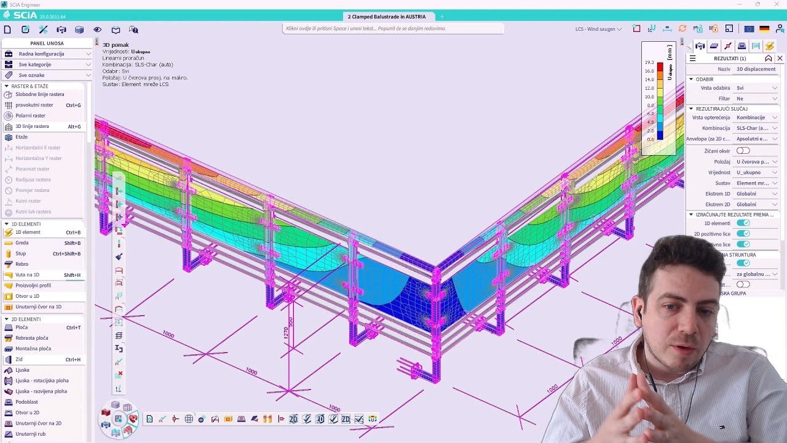Close the Rezultati panel

click(x=780, y=58)
